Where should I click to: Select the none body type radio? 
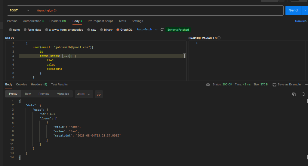[11, 30]
